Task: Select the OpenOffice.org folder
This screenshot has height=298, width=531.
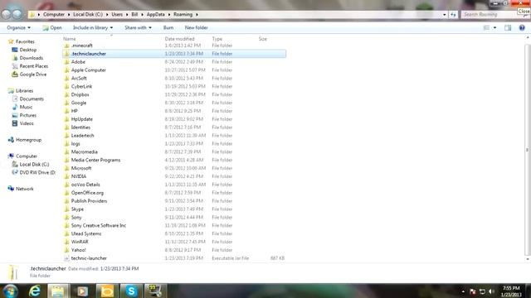Action: tap(87, 193)
